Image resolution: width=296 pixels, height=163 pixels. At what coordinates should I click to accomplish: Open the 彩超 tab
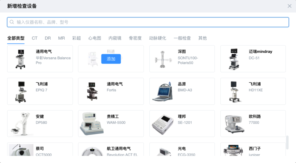pyautogui.click(x=76, y=38)
